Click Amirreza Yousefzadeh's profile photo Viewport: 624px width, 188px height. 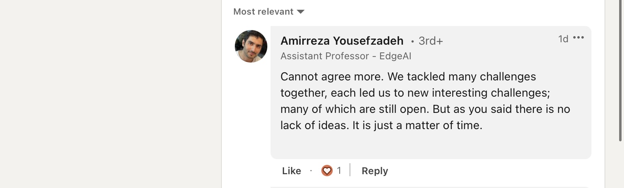(x=251, y=46)
